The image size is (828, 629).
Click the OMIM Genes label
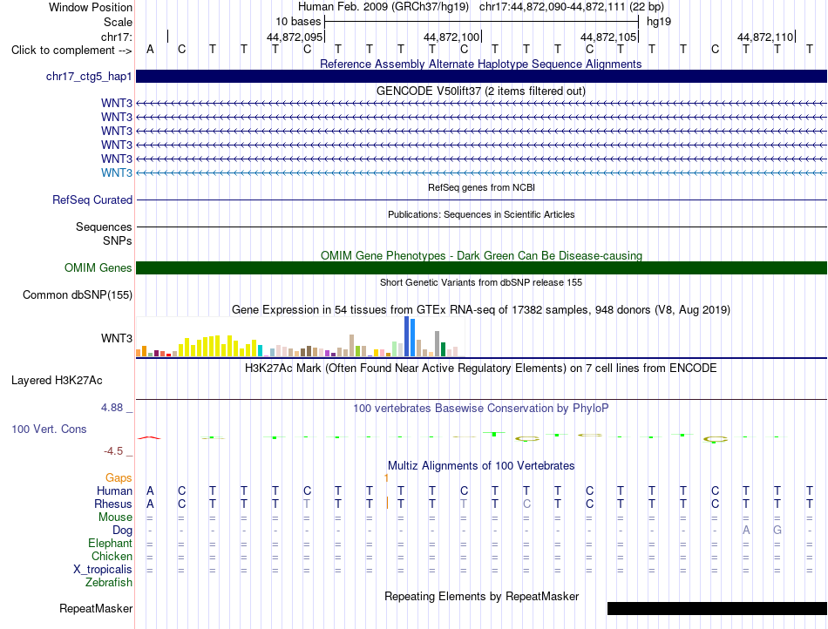pos(98,268)
